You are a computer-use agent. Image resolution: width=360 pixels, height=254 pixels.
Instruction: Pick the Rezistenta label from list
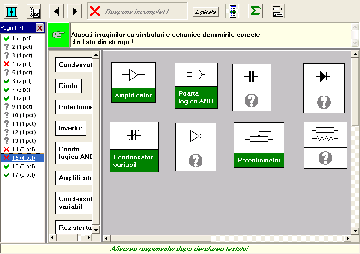[74, 227]
